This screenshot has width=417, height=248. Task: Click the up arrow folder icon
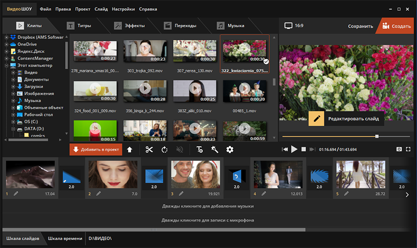point(130,150)
